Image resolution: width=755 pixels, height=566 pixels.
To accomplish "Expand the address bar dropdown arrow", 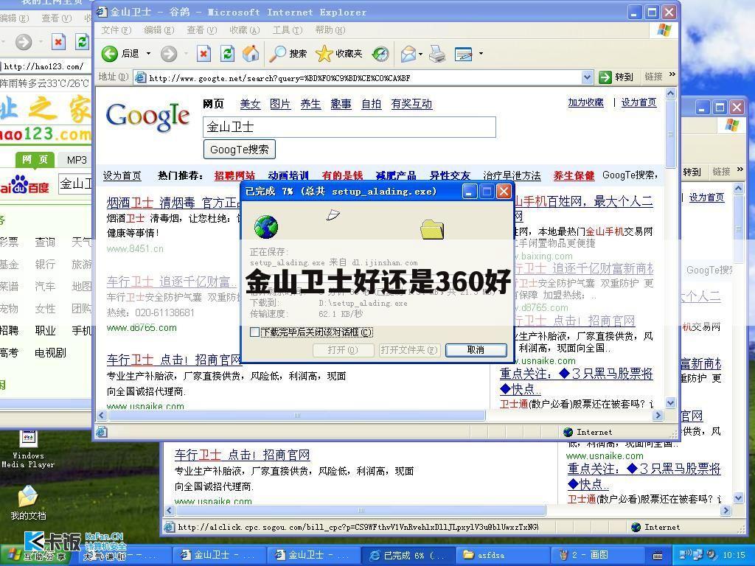I will 587,77.
